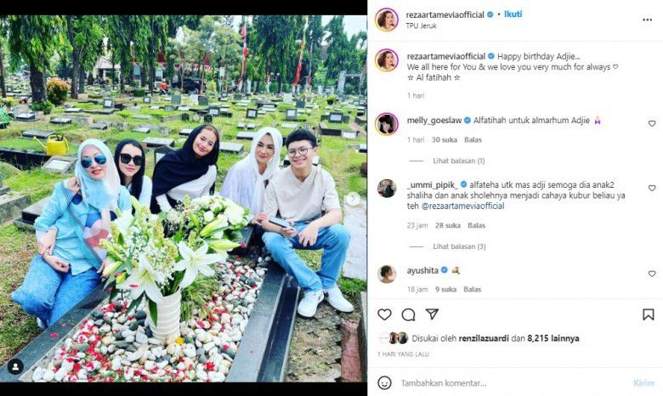Screen dimensions: 663x396
Task: Like ayushita's comment heart
Action: (652, 274)
